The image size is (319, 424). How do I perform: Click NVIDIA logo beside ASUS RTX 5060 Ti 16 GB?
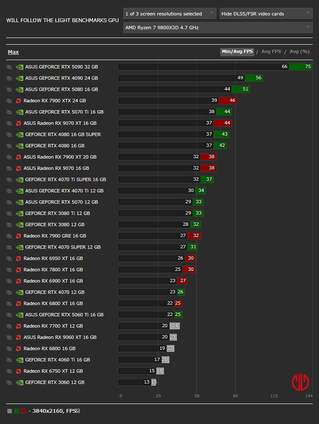click(x=20, y=315)
